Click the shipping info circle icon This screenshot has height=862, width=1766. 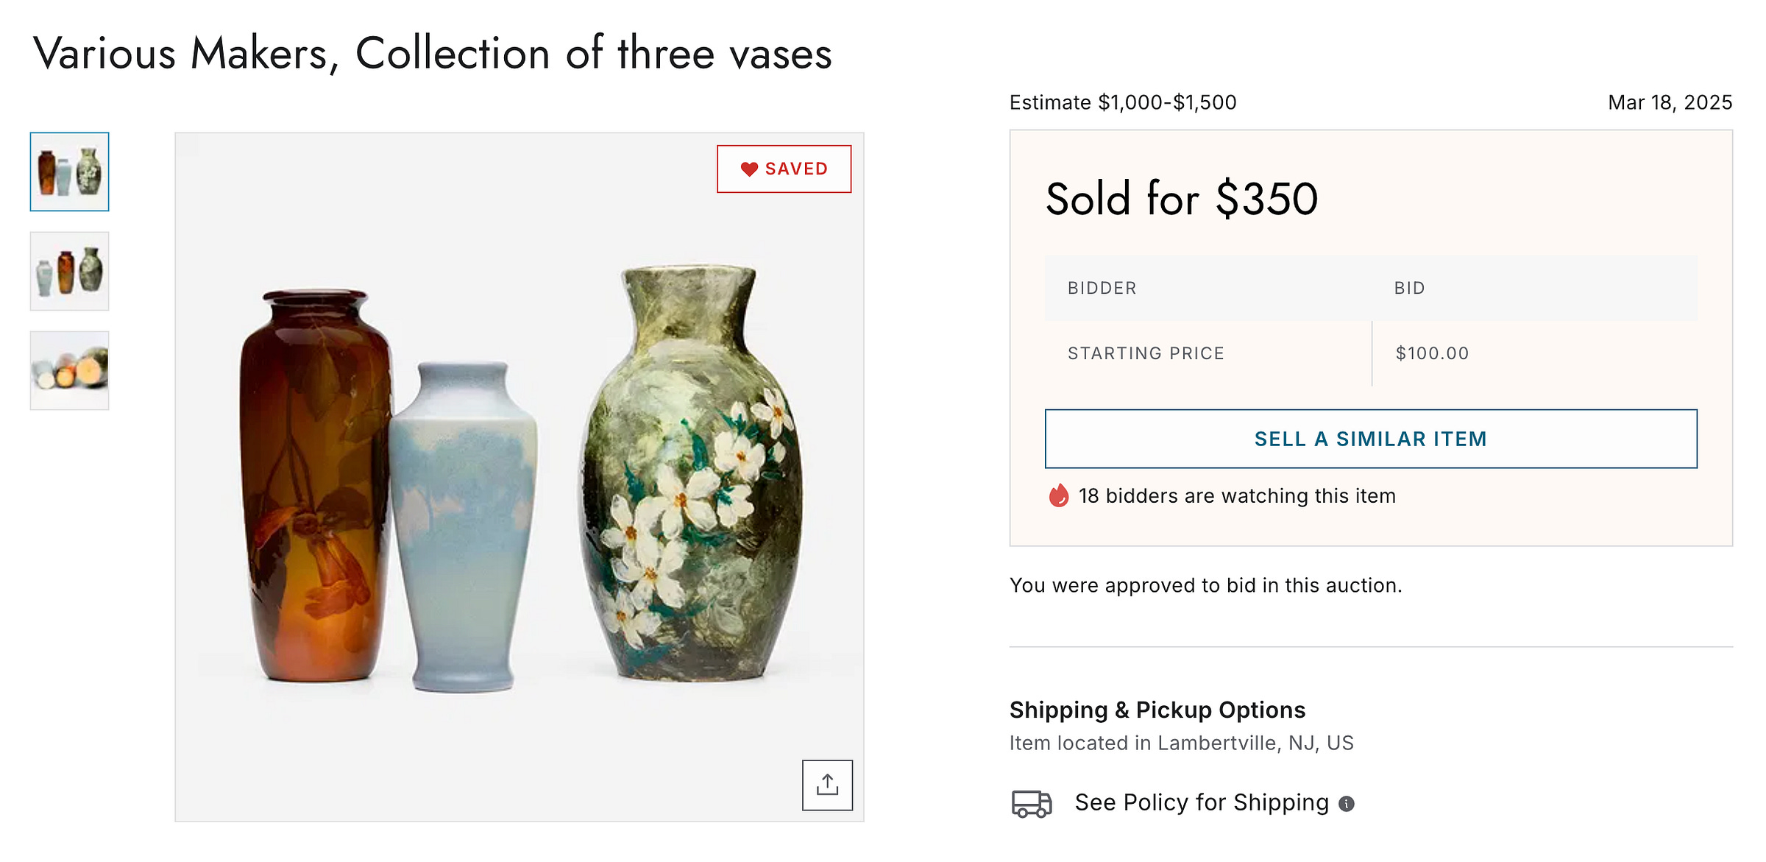tap(1346, 804)
